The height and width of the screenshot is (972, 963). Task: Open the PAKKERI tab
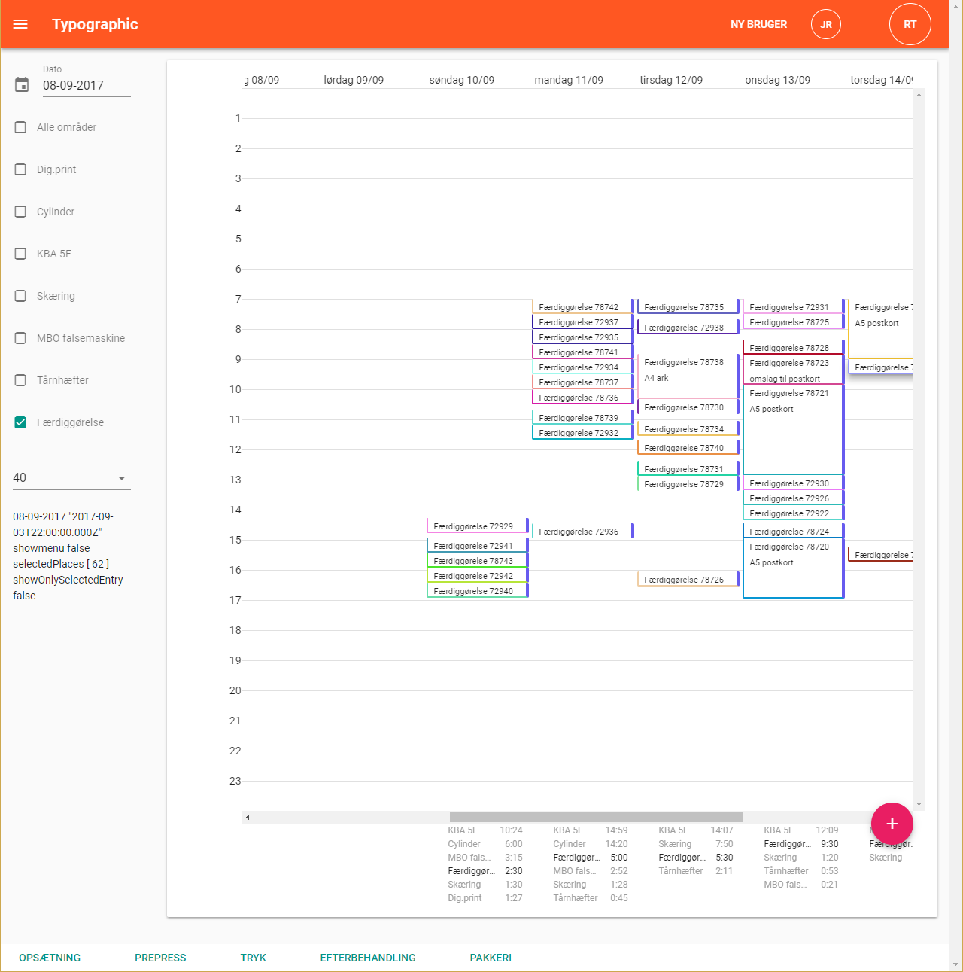[x=491, y=958]
